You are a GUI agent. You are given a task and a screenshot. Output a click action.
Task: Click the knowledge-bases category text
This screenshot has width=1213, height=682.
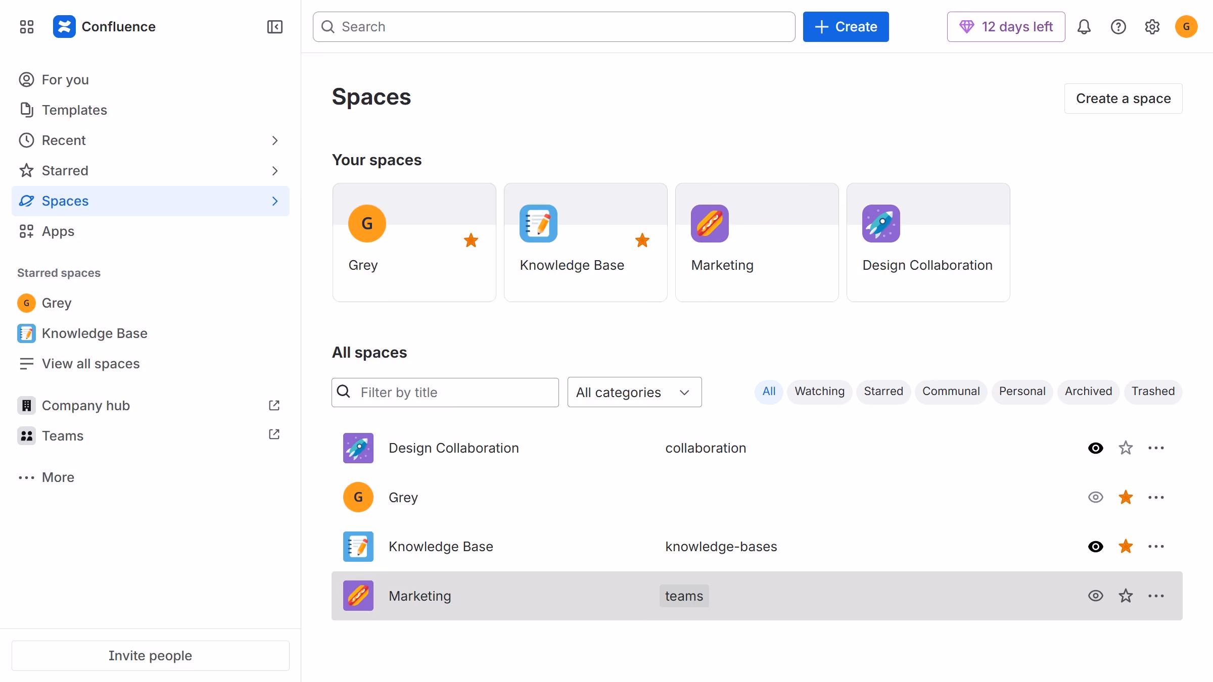click(721, 547)
